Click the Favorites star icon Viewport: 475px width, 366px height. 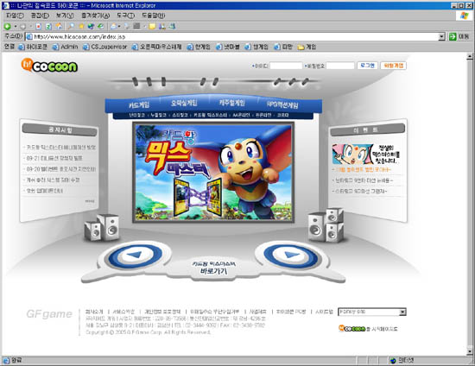click(81, 27)
